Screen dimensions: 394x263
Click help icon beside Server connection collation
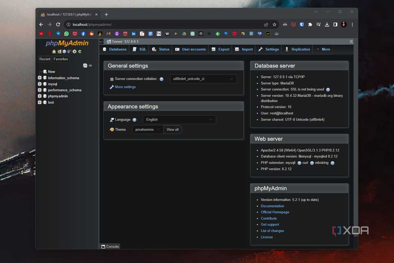coord(161,79)
